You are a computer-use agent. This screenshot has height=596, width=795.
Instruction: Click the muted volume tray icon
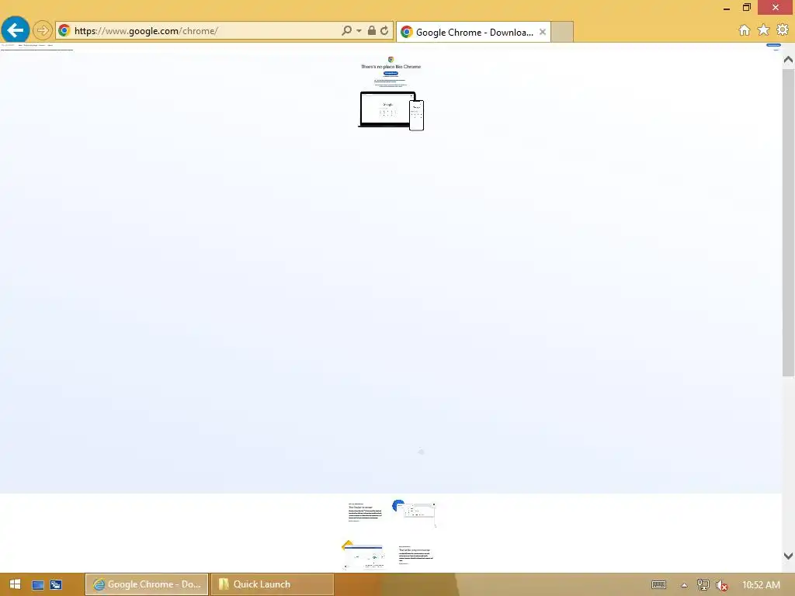pyautogui.click(x=722, y=585)
